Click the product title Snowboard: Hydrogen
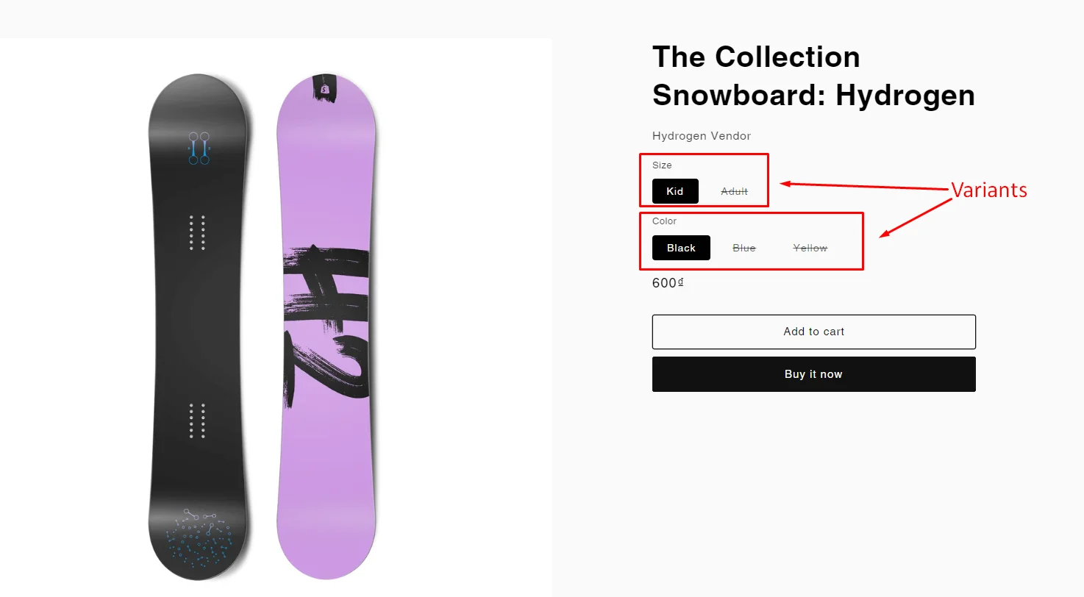This screenshot has height=597, width=1084. click(x=813, y=95)
